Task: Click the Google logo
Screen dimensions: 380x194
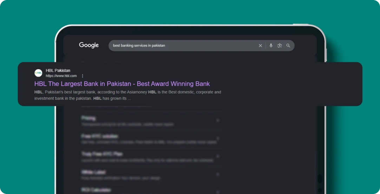Action: (x=89, y=45)
